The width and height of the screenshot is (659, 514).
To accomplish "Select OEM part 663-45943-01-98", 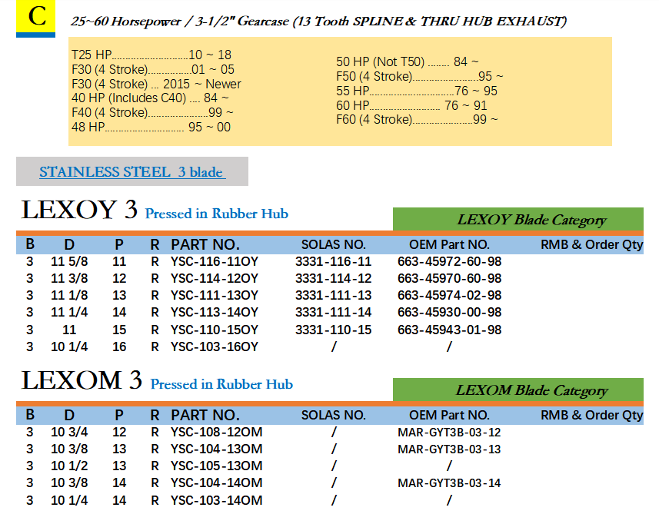I will pos(449,330).
